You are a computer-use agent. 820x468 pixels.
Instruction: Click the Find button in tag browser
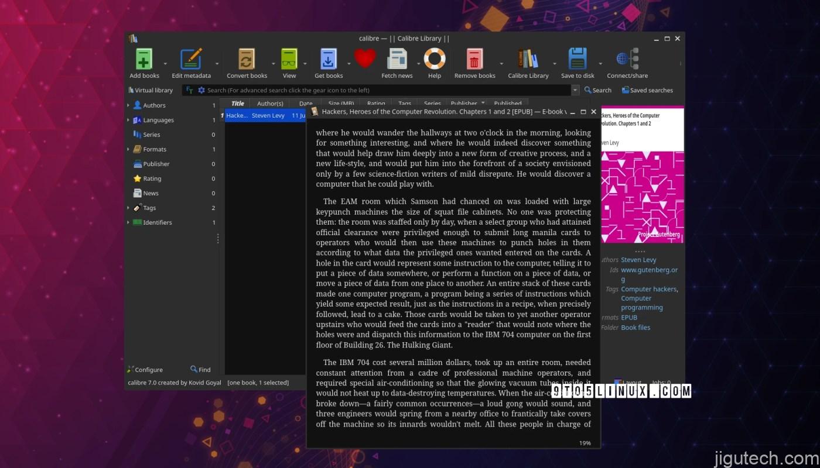click(x=200, y=370)
